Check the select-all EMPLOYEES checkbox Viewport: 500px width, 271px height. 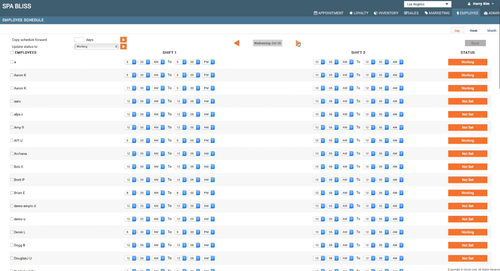tap(12, 53)
